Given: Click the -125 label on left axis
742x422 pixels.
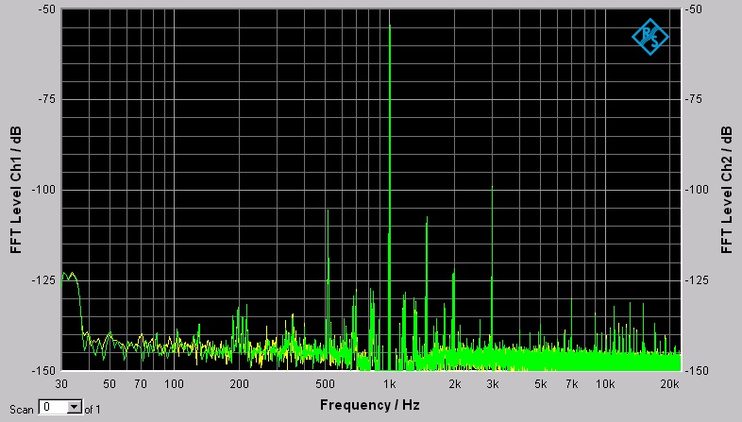Looking at the screenshot, I should [x=42, y=280].
